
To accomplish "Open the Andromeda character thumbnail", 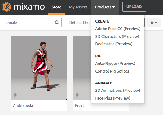I will 39,68.
